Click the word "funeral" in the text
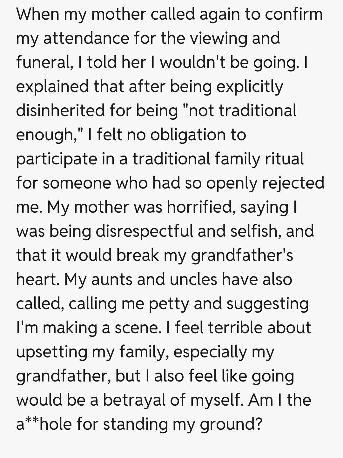 point(43,63)
